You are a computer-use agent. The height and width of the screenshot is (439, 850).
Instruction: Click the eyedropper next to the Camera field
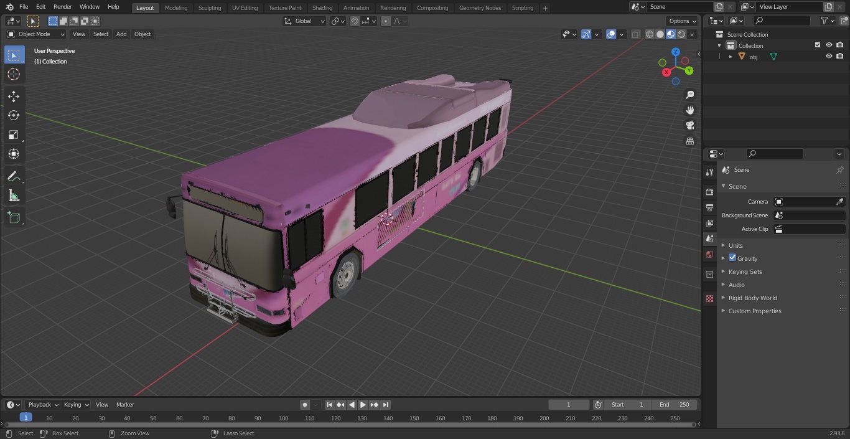839,202
